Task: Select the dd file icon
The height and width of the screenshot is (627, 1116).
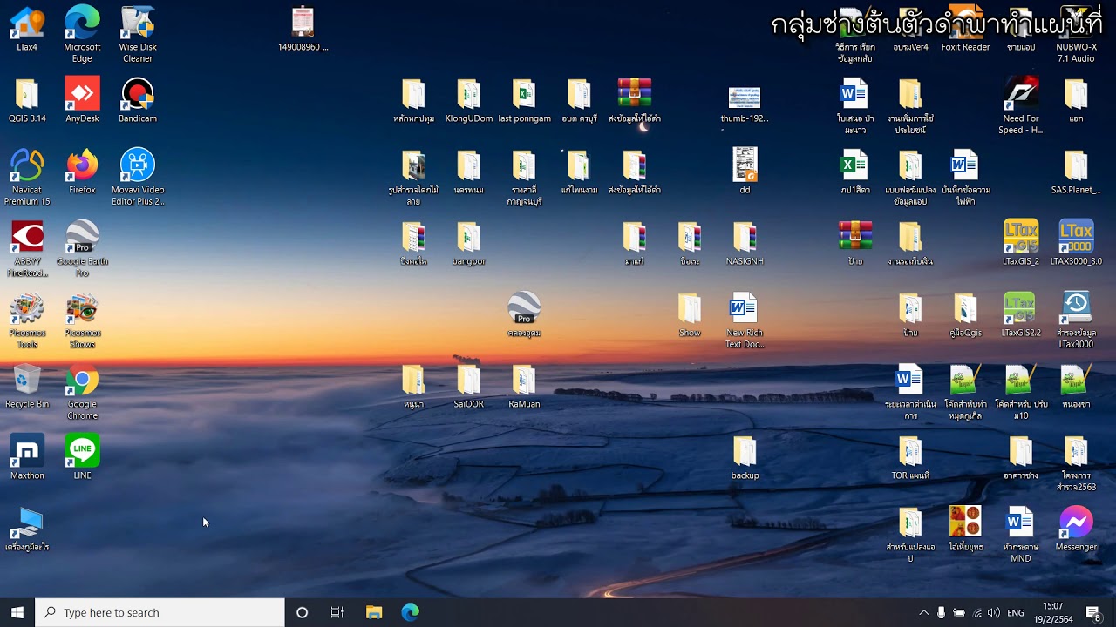Action: coord(745,172)
